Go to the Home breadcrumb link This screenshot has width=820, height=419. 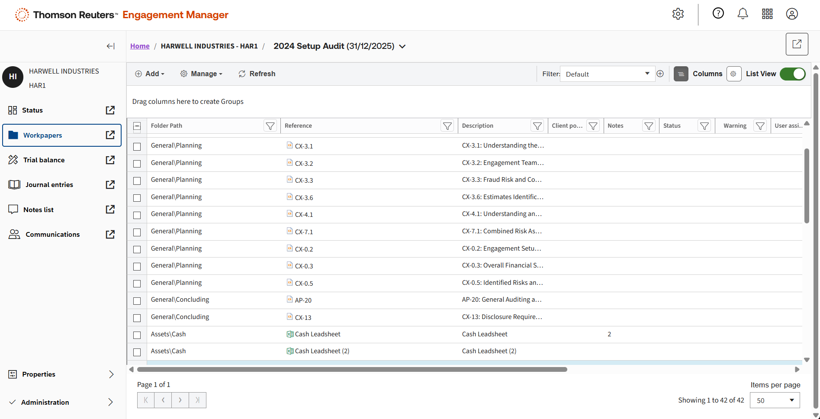(x=140, y=46)
